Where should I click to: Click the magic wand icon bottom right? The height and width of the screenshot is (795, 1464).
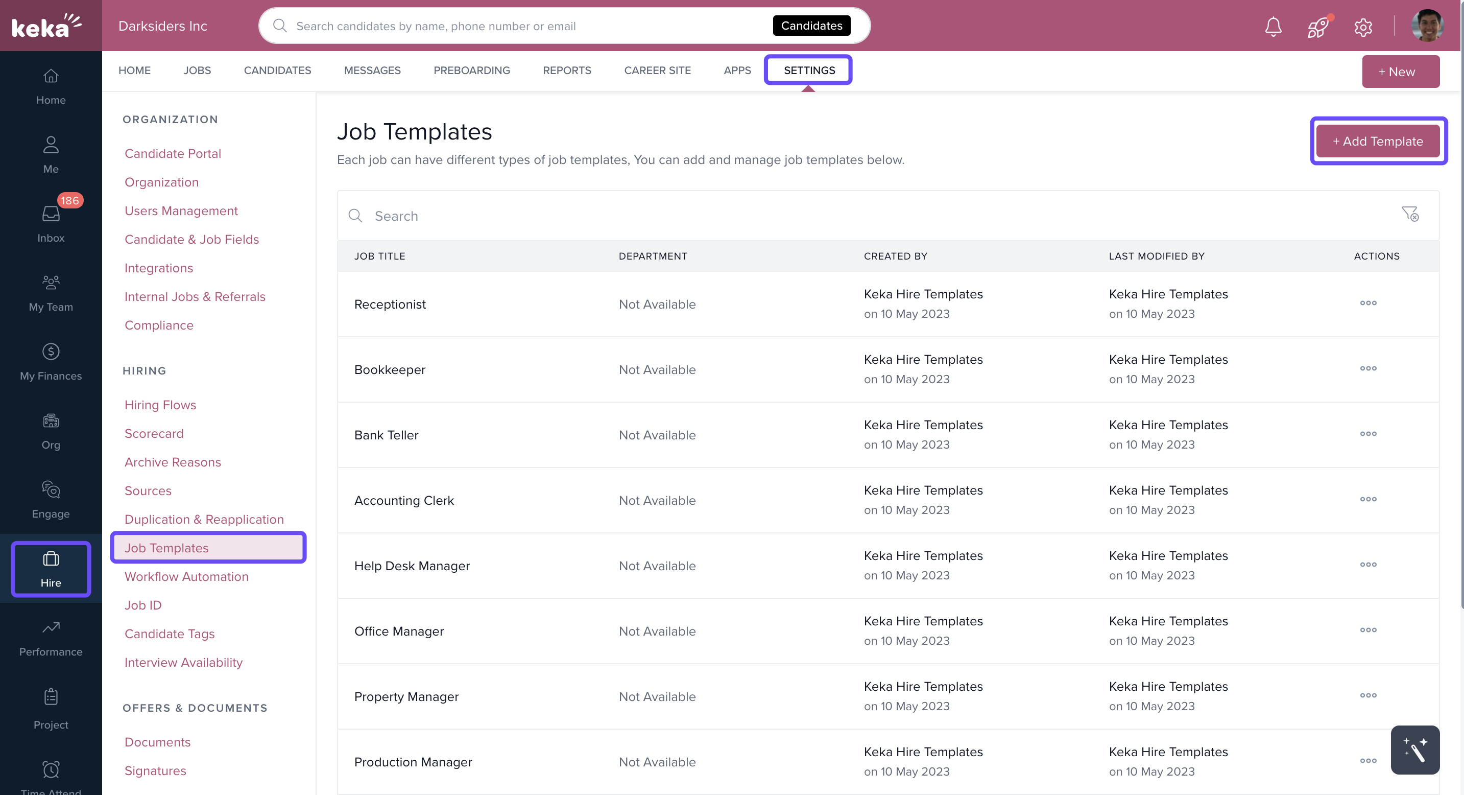click(x=1415, y=750)
